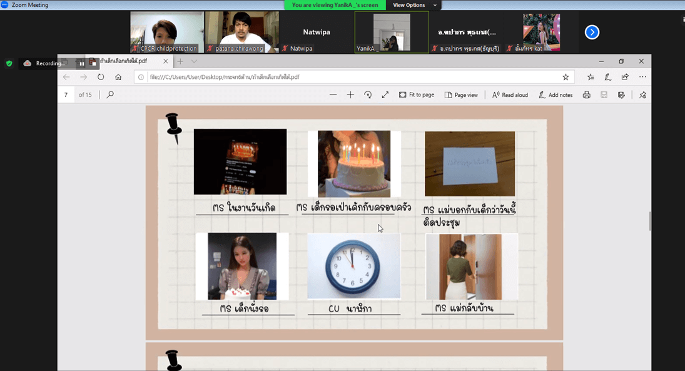This screenshot has height=371, width=685.
Task: Open the View Options dropdown
Action: coord(413,5)
